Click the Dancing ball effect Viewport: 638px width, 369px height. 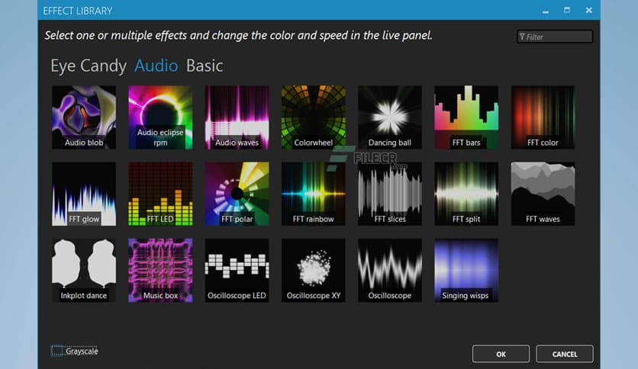point(389,117)
